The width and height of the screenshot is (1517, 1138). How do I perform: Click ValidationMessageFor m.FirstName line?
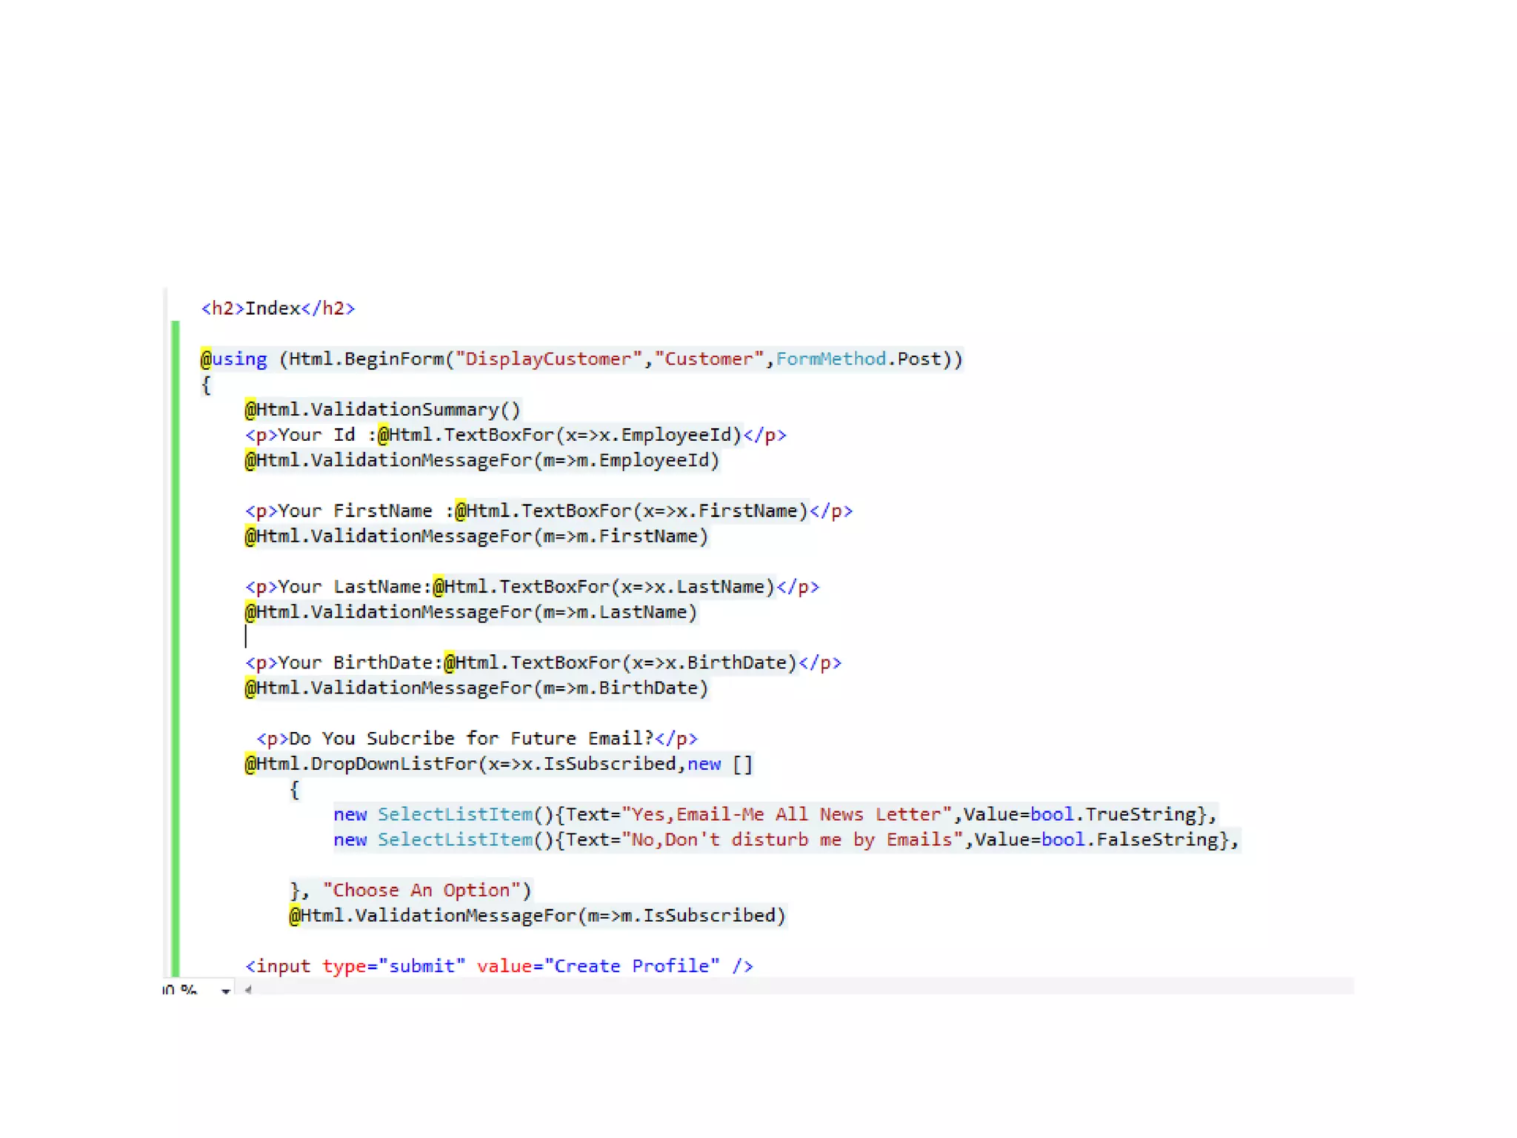(476, 536)
